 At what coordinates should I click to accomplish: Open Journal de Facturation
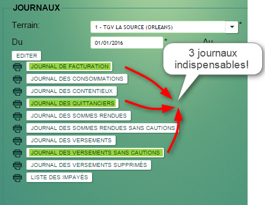[x=70, y=67]
